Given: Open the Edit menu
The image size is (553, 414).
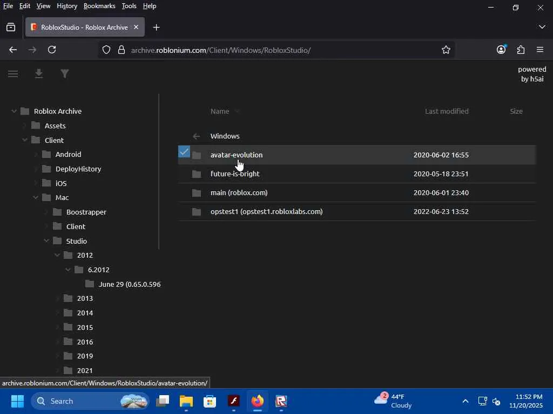Looking at the screenshot, I should 25,6.
